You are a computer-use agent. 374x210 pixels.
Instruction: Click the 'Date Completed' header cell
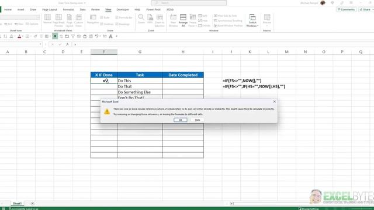coord(183,75)
